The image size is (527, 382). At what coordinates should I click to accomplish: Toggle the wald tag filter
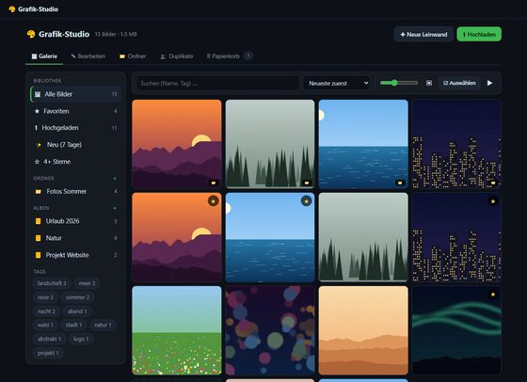click(x=45, y=325)
